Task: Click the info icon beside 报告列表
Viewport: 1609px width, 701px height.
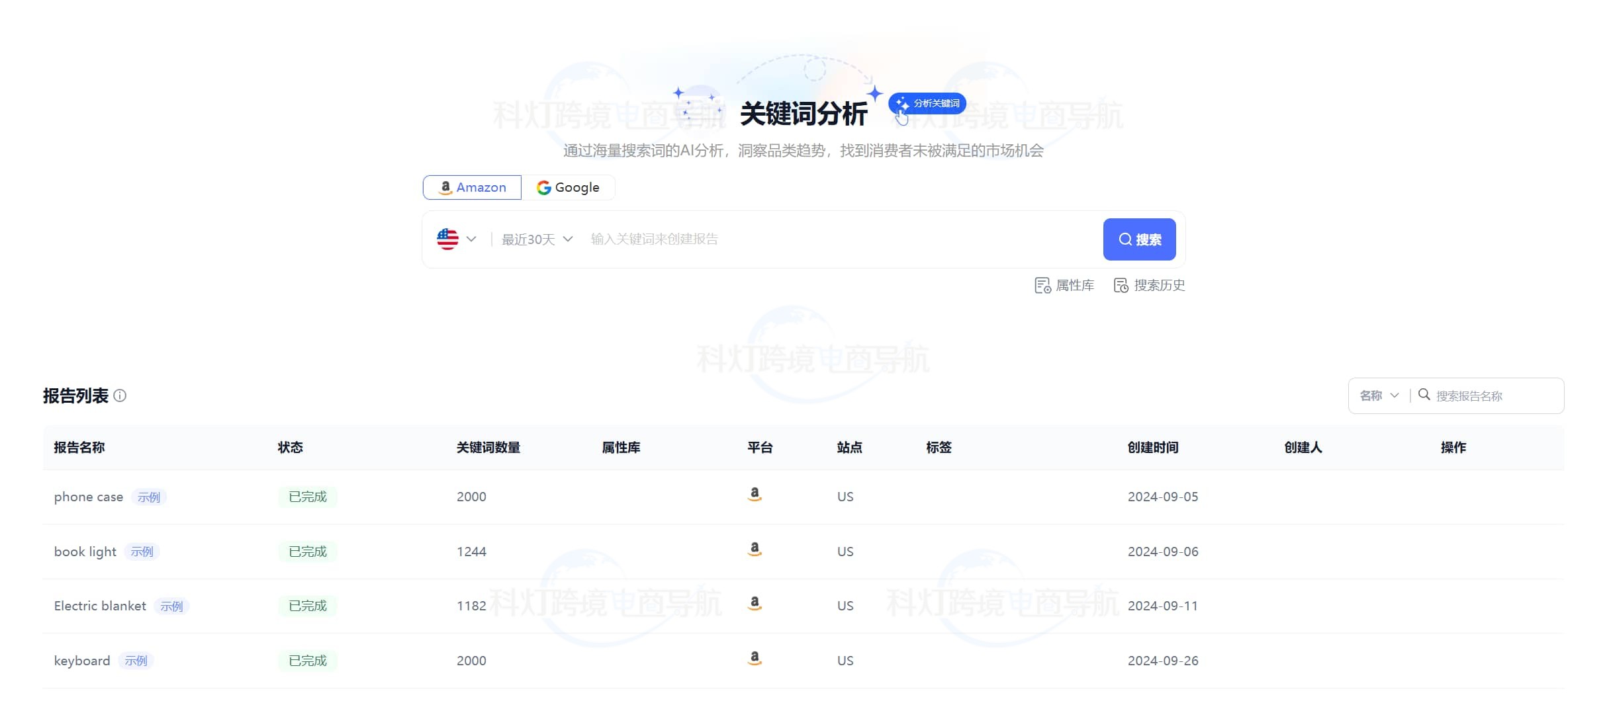Action: coord(120,396)
